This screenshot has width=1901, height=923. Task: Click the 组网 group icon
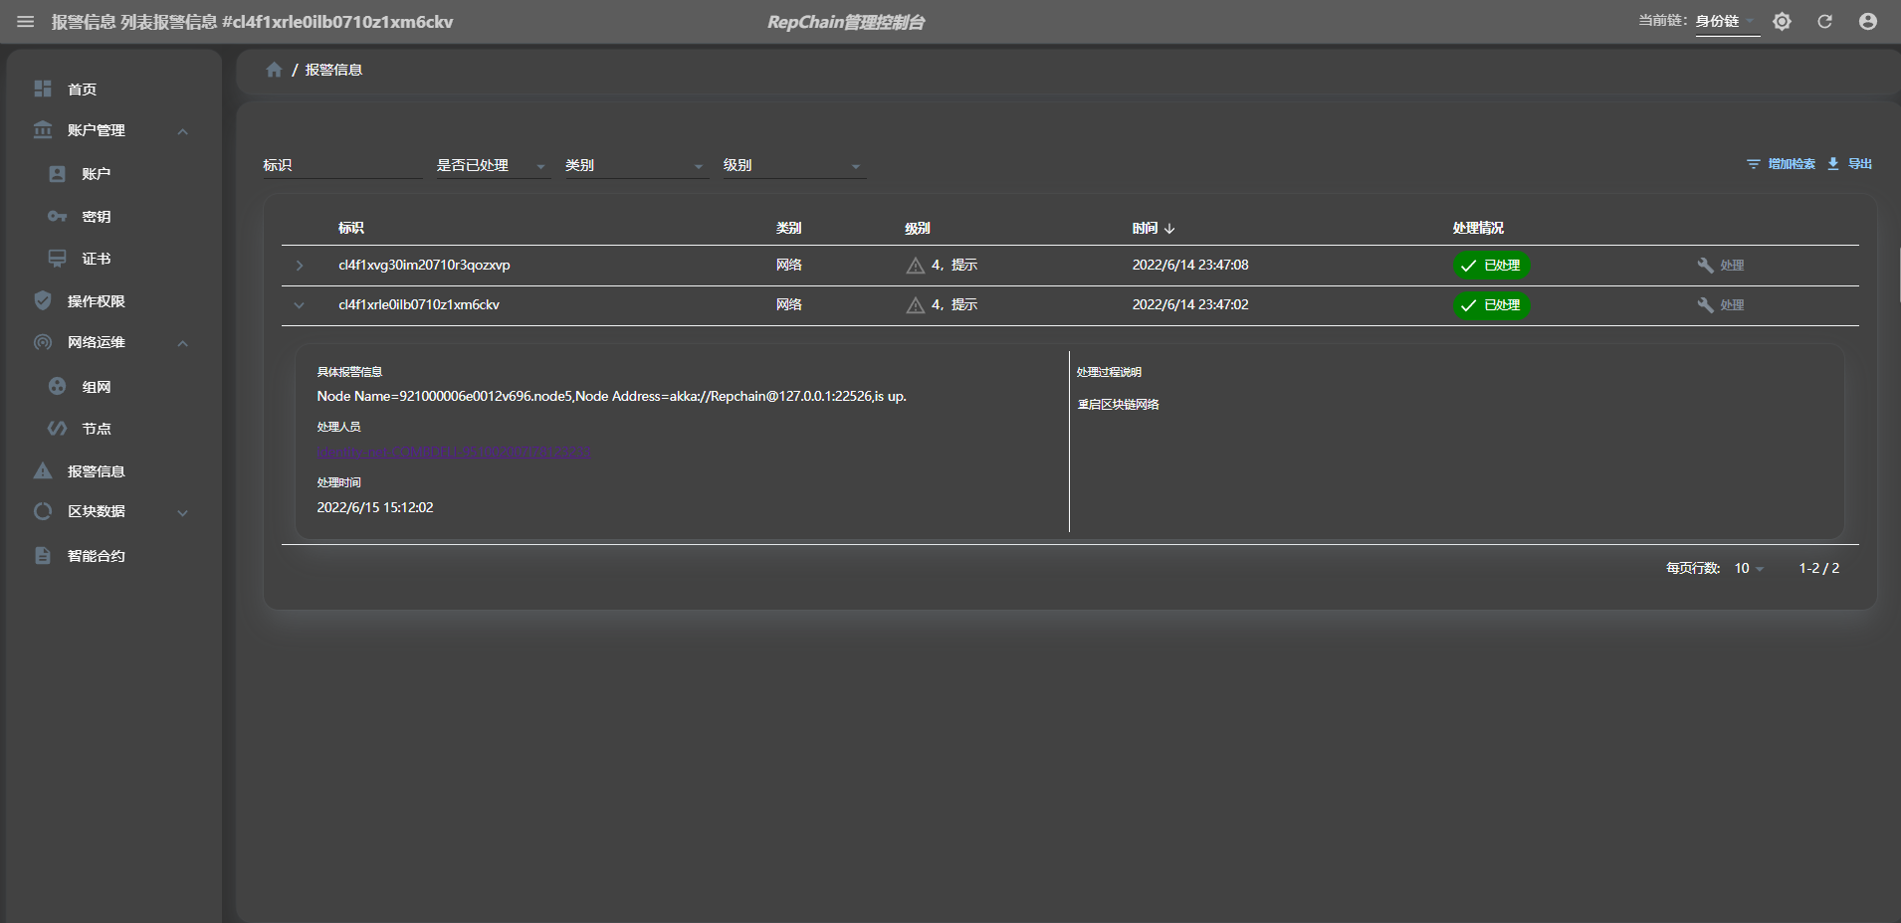[x=58, y=386]
